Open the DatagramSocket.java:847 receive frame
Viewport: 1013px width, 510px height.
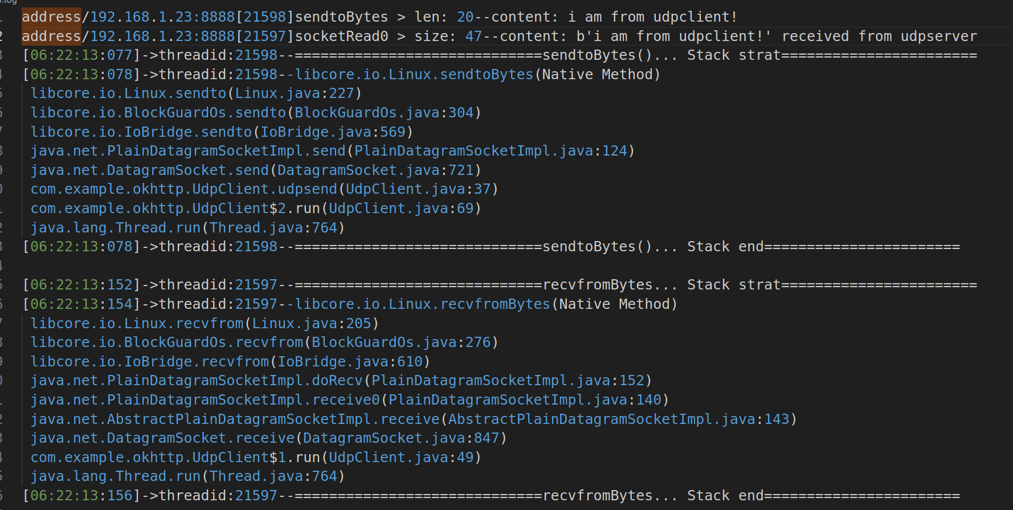click(x=401, y=438)
